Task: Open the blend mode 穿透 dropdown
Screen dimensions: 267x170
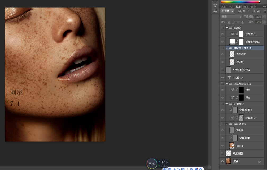Action: 231,16
